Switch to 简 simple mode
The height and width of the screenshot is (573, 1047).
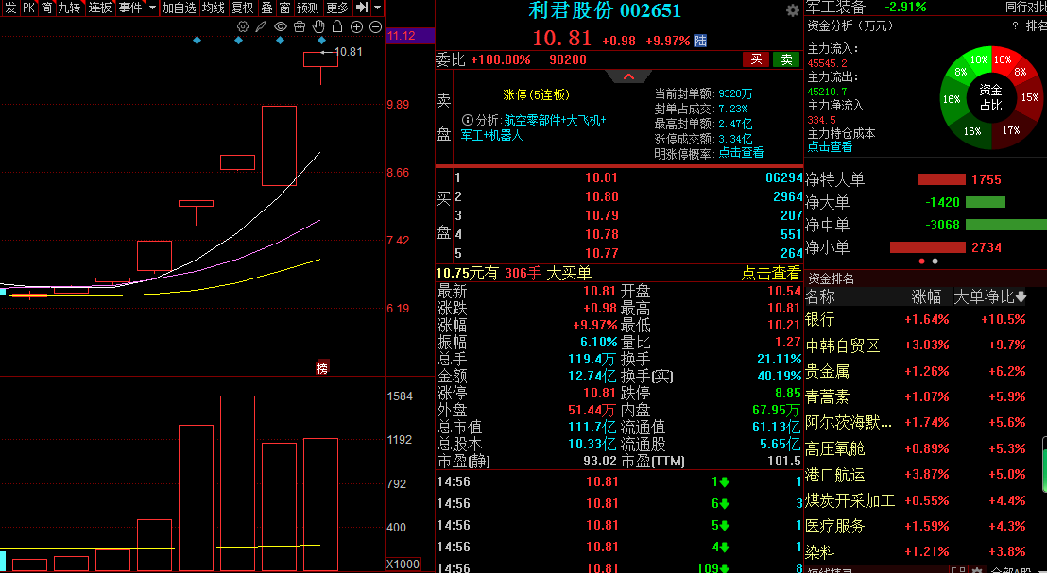tap(46, 8)
